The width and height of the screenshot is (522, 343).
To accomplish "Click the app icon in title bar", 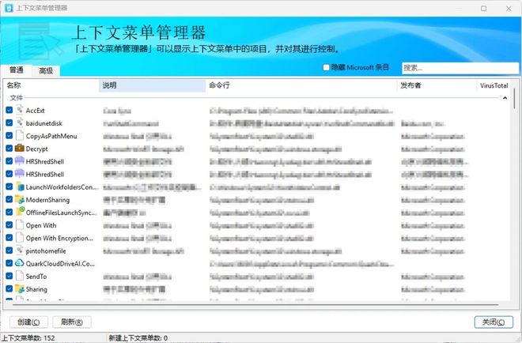I will coord(9,8).
